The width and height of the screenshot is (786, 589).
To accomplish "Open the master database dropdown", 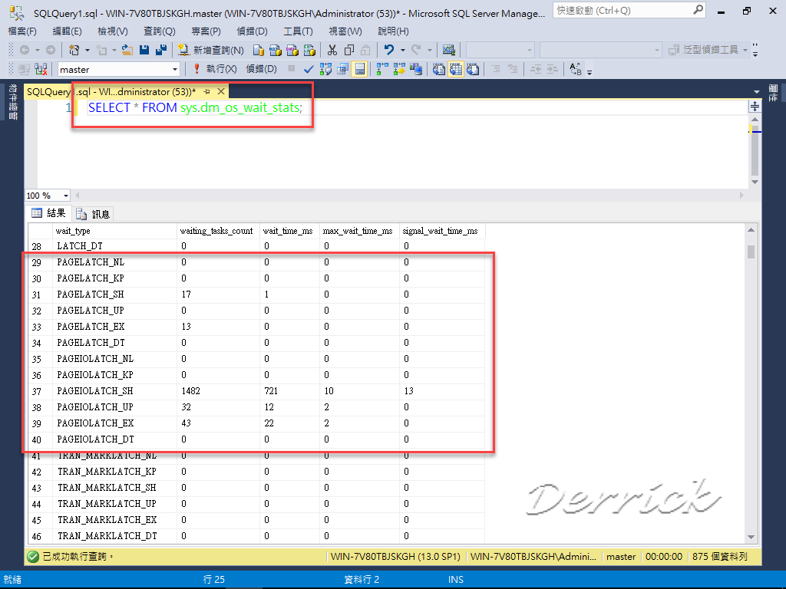I will pos(173,68).
